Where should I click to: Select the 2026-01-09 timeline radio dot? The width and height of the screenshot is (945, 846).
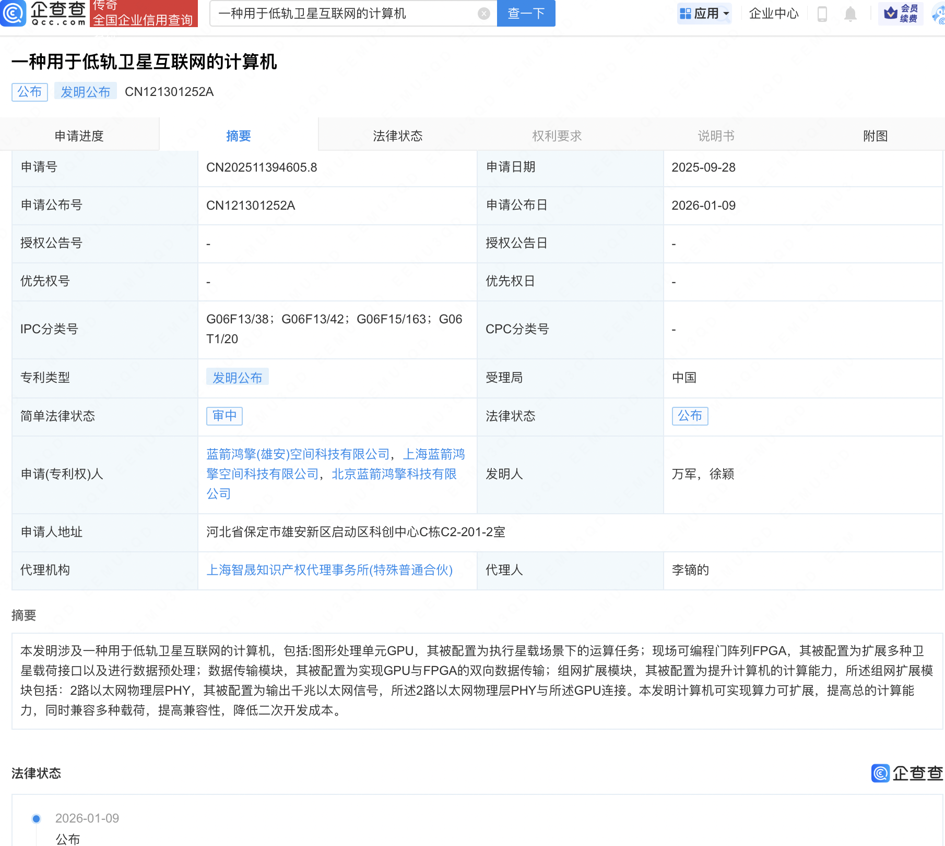36,818
